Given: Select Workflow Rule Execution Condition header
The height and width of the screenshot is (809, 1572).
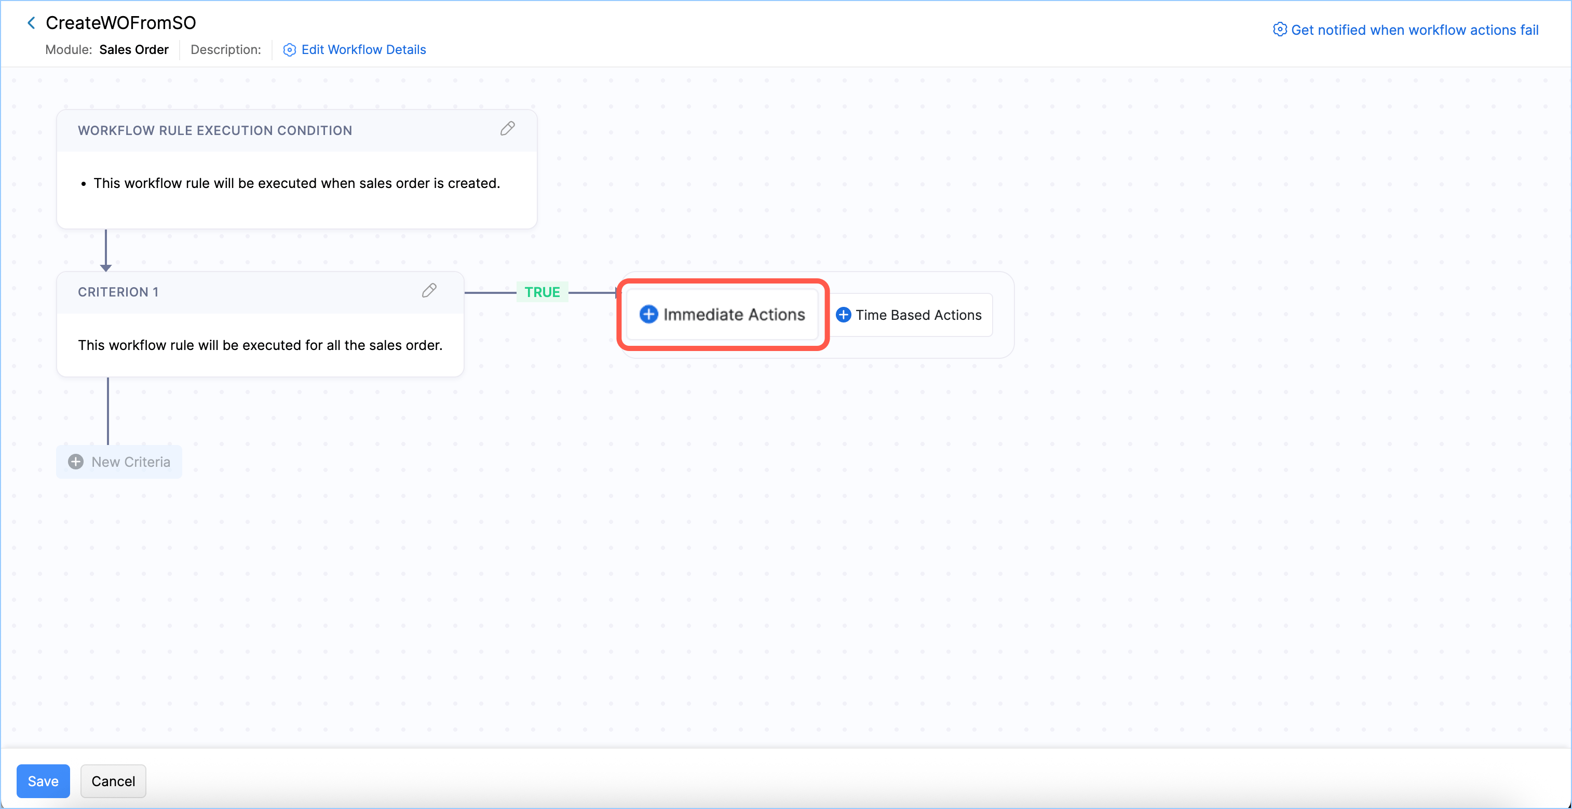Looking at the screenshot, I should 215,130.
